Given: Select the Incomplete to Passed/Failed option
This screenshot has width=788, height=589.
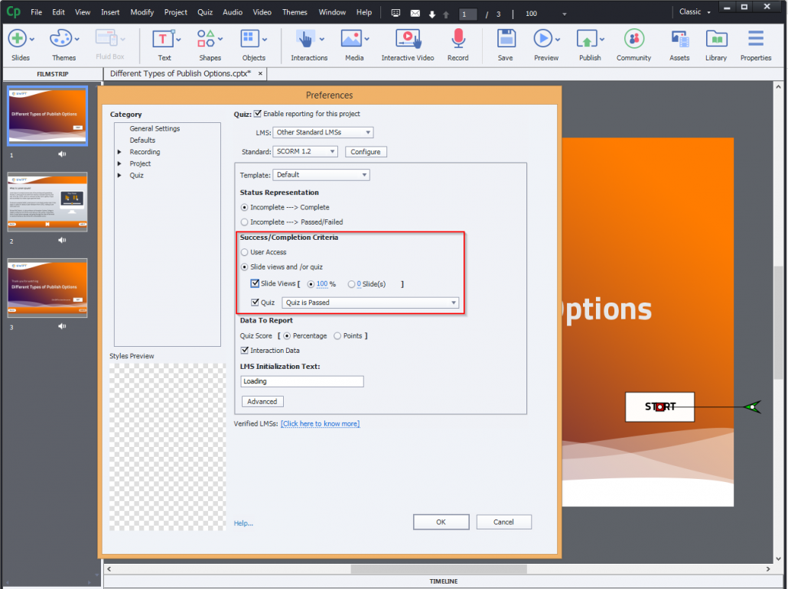Looking at the screenshot, I should pos(244,222).
